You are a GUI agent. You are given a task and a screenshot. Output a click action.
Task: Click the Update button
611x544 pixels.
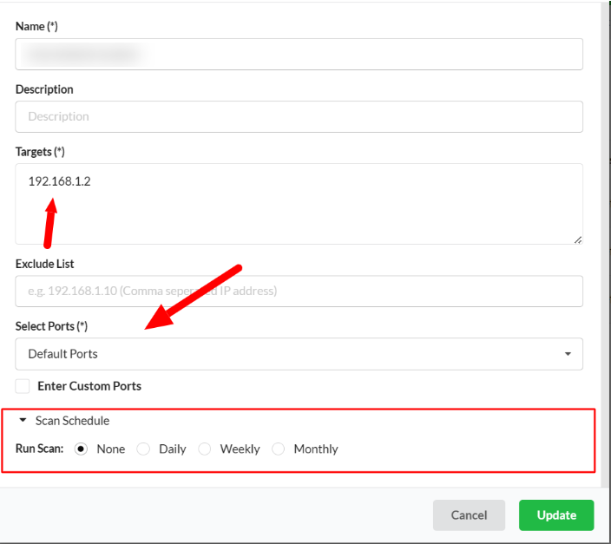[x=556, y=515]
